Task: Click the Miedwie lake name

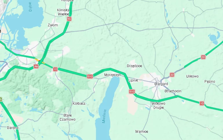Action: tap(104, 116)
